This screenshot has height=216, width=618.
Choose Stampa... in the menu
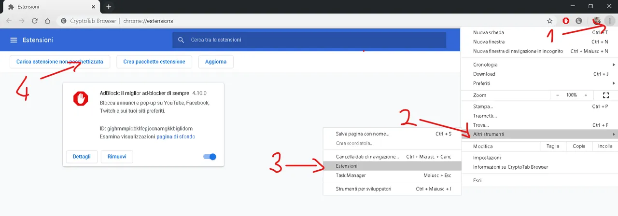[539, 106]
